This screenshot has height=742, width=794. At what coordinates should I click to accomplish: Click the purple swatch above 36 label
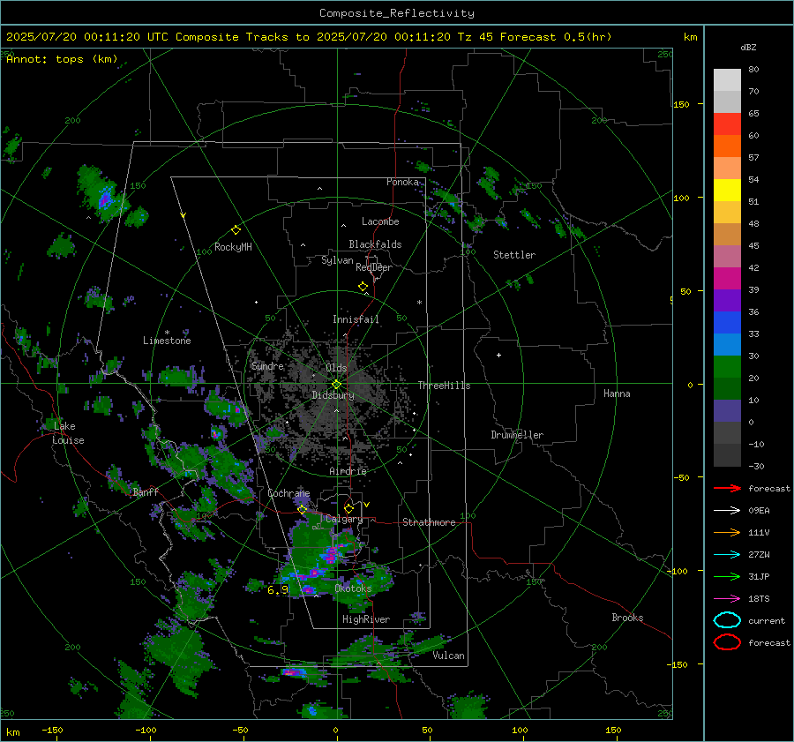tap(727, 300)
